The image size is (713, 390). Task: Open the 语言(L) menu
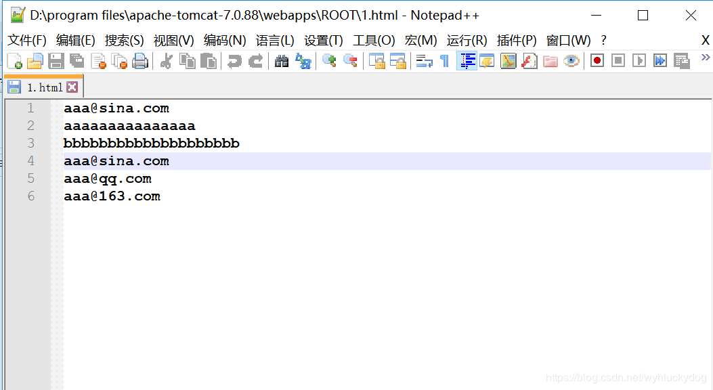[x=275, y=41]
